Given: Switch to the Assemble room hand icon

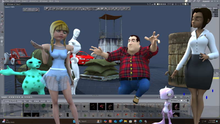Looking at the screenshot, I should (x=186, y=1).
